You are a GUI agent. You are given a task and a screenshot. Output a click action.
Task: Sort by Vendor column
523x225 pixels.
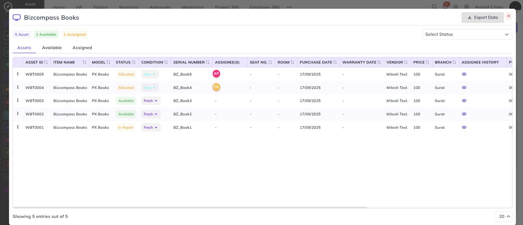pos(406,62)
